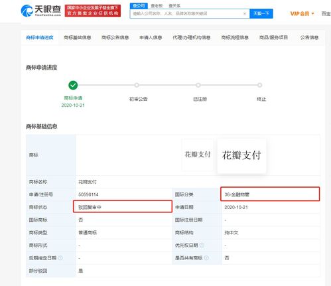Viewport: 331px width, 286px height.
Task: Click the red official certification banner
Action: pos(93,11)
